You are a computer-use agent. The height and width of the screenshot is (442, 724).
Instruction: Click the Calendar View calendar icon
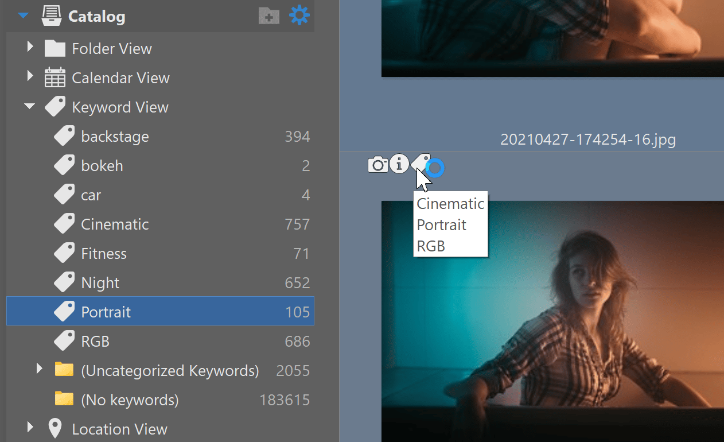[55, 77]
